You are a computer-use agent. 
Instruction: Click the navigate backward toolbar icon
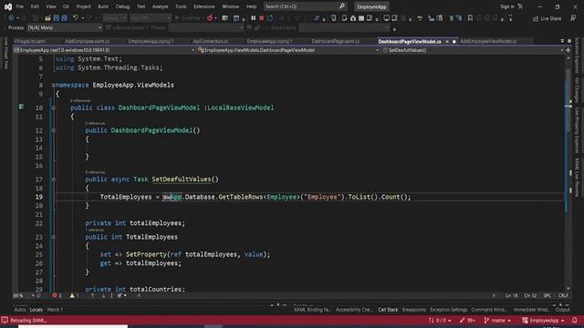click(11, 18)
